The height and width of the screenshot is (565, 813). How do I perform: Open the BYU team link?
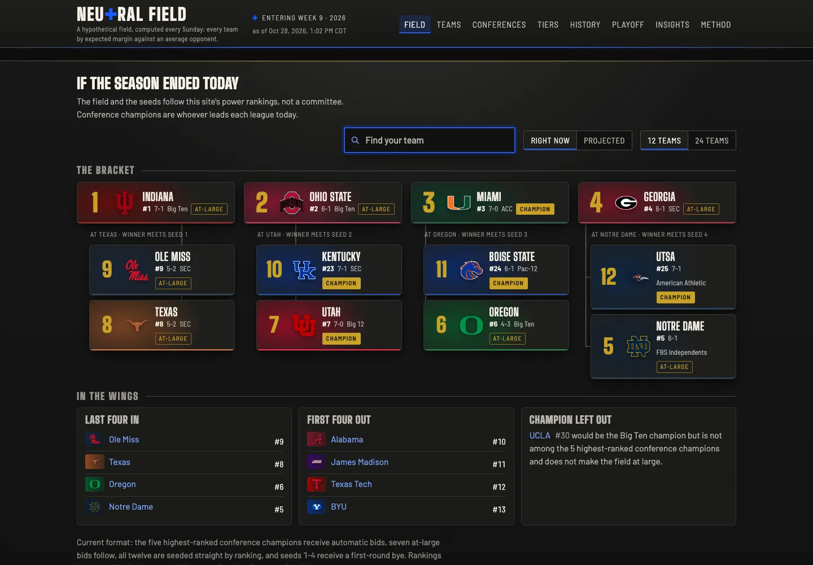pyautogui.click(x=339, y=507)
